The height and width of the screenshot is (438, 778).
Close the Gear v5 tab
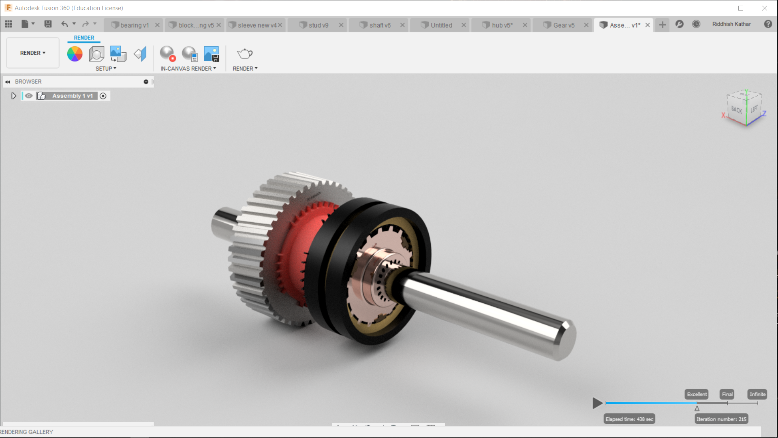click(586, 25)
